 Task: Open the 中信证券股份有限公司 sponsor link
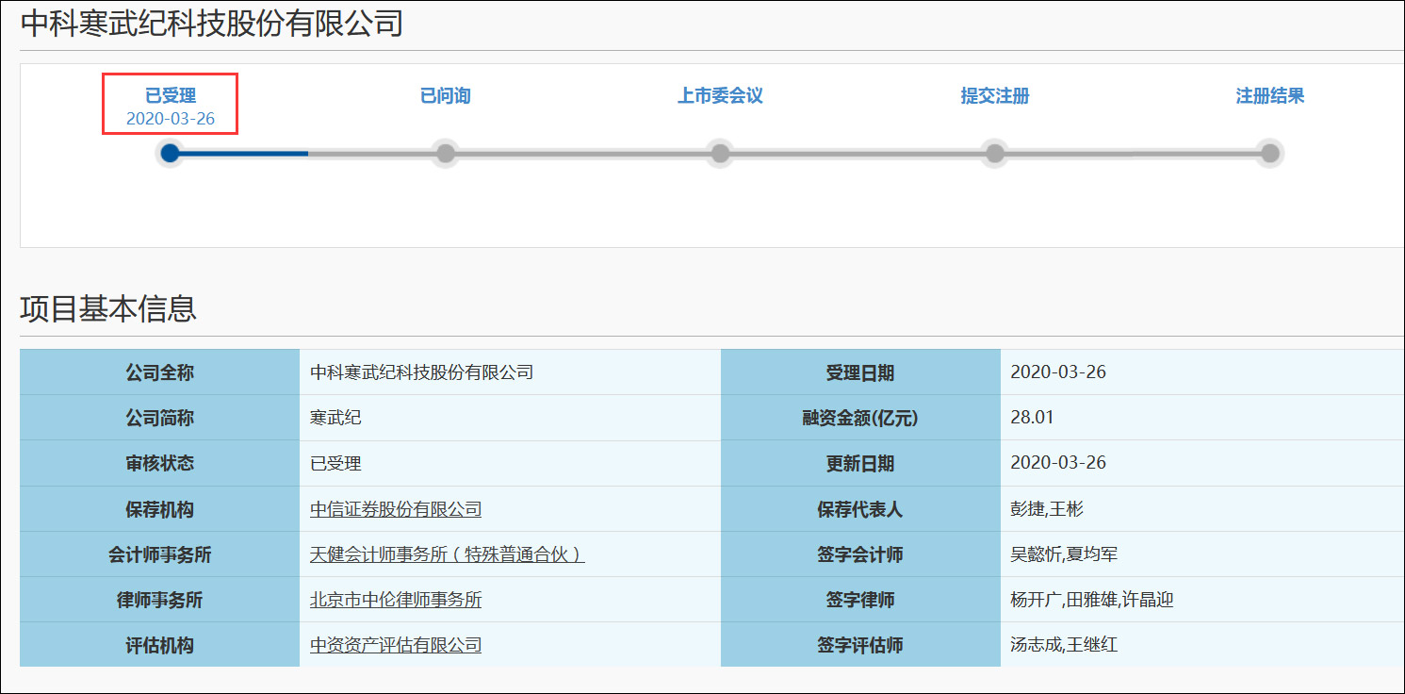pyautogui.click(x=396, y=509)
